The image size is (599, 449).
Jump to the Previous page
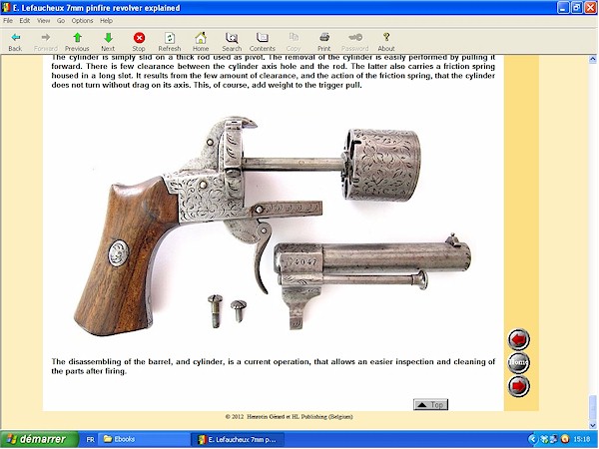[x=77, y=42]
